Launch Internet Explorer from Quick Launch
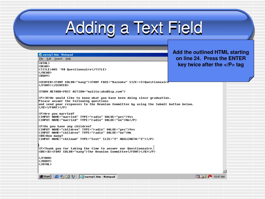Screen dimensions: 265x199 click(x=57, y=177)
